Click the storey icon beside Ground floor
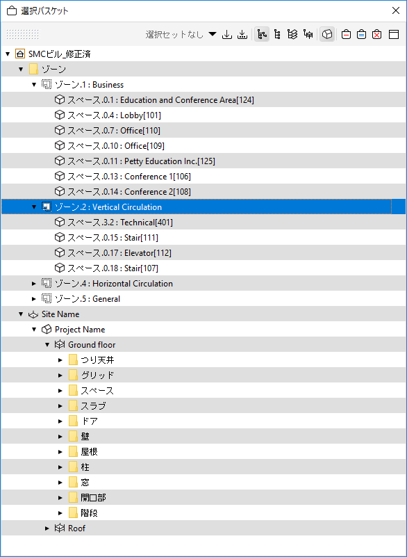407x557 pixels. pyautogui.click(x=60, y=345)
